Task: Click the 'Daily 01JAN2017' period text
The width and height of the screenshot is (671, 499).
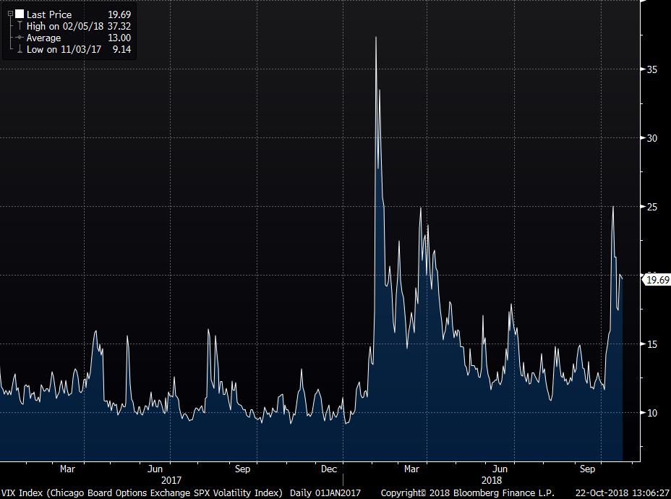Action: coord(325,493)
